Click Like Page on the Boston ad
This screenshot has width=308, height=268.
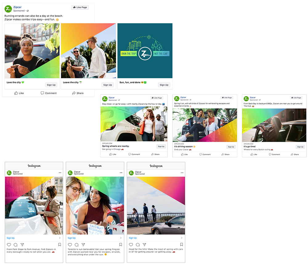point(296,98)
